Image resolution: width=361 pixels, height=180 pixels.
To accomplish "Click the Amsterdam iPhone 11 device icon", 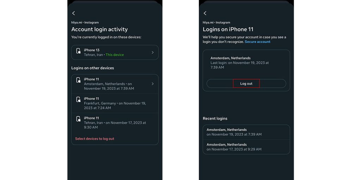I will click(79, 80).
